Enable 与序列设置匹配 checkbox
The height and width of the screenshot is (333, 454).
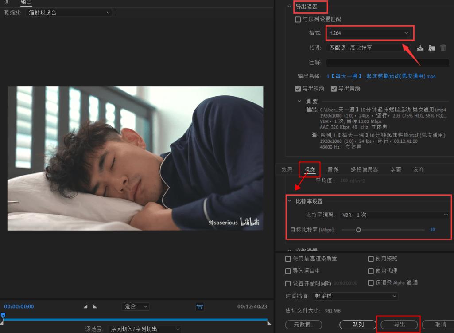298,20
